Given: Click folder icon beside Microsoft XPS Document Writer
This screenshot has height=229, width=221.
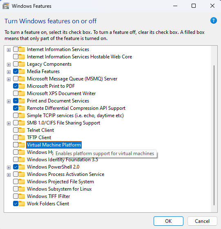Looking at the screenshot, I should 22,93.
